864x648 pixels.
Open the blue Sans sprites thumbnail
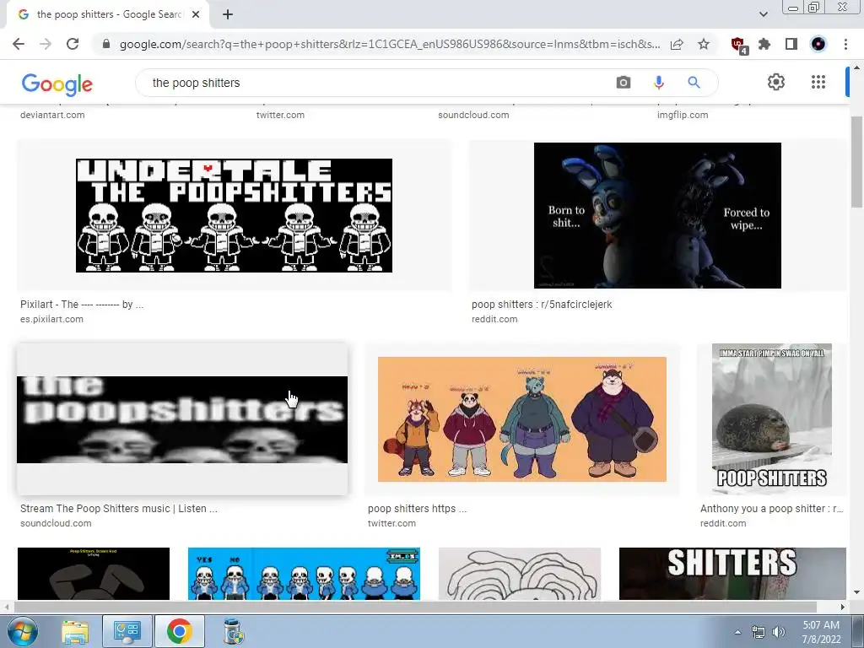(x=304, y=574)
